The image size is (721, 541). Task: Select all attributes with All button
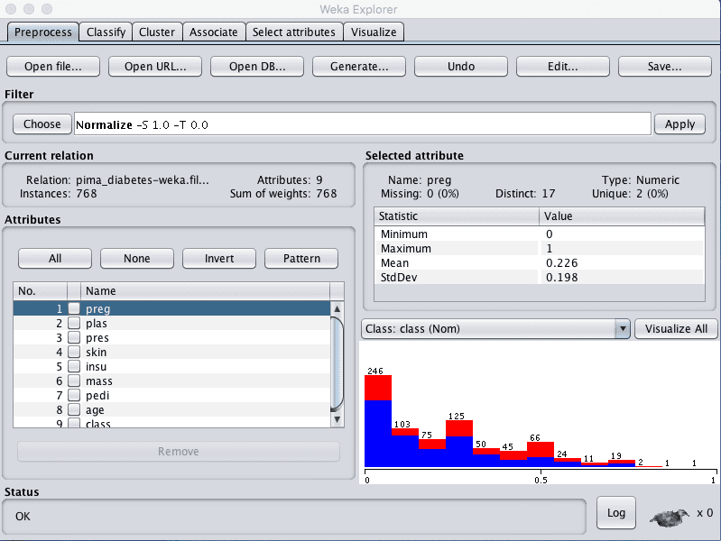55,258
